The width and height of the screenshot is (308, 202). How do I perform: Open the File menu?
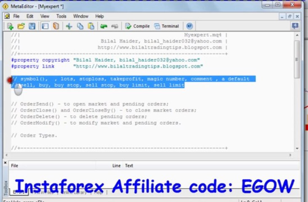(x=16, y=16)
